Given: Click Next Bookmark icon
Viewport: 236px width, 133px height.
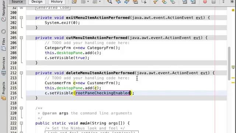Looking at the screenshot, I should coord(164,2).
